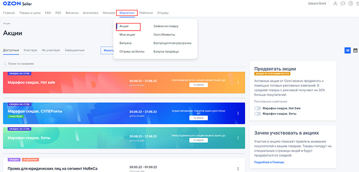Open Маркетинг menu
This screenshot has height=172, width=359.
(127, 13)
